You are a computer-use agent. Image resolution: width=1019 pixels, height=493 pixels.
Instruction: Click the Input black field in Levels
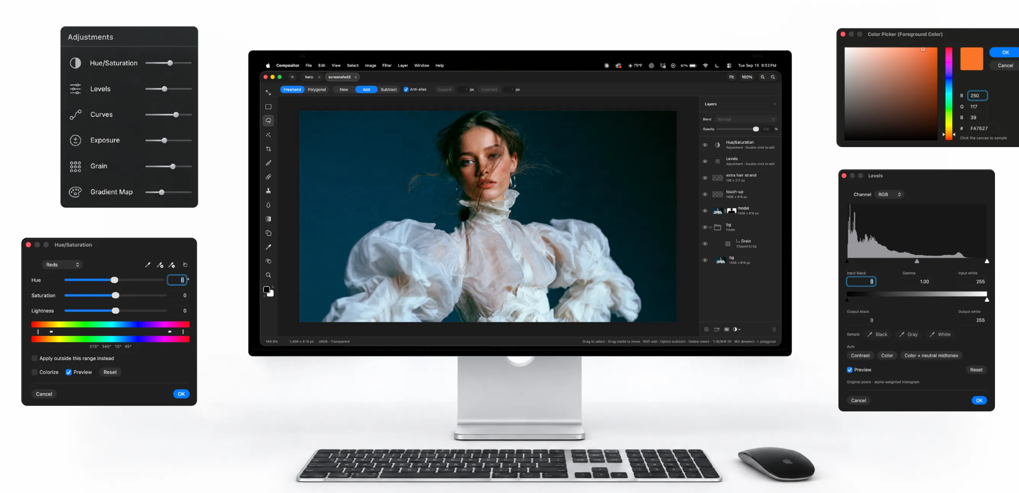point(861,281)
